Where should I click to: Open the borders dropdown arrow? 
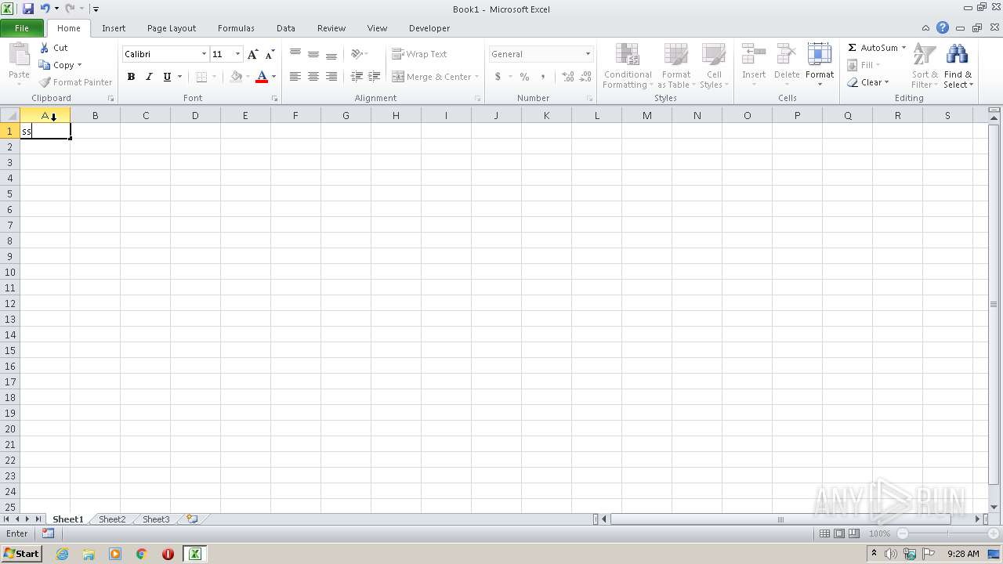[215, 77]
